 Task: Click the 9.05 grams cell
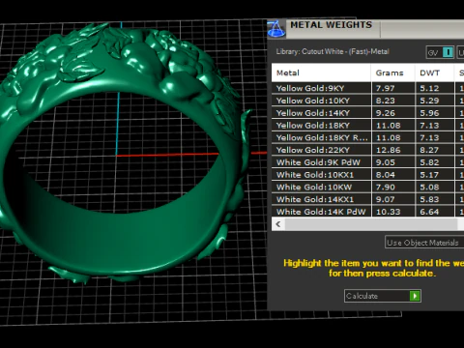tap(392, 162)
